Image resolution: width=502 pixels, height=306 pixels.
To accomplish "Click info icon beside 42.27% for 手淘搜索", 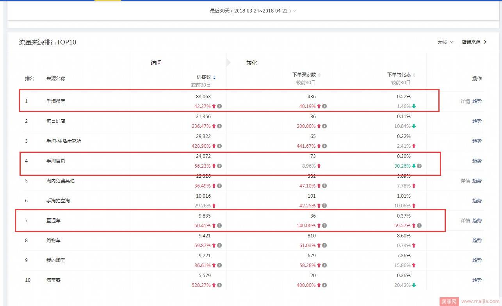I will point(220,106).
